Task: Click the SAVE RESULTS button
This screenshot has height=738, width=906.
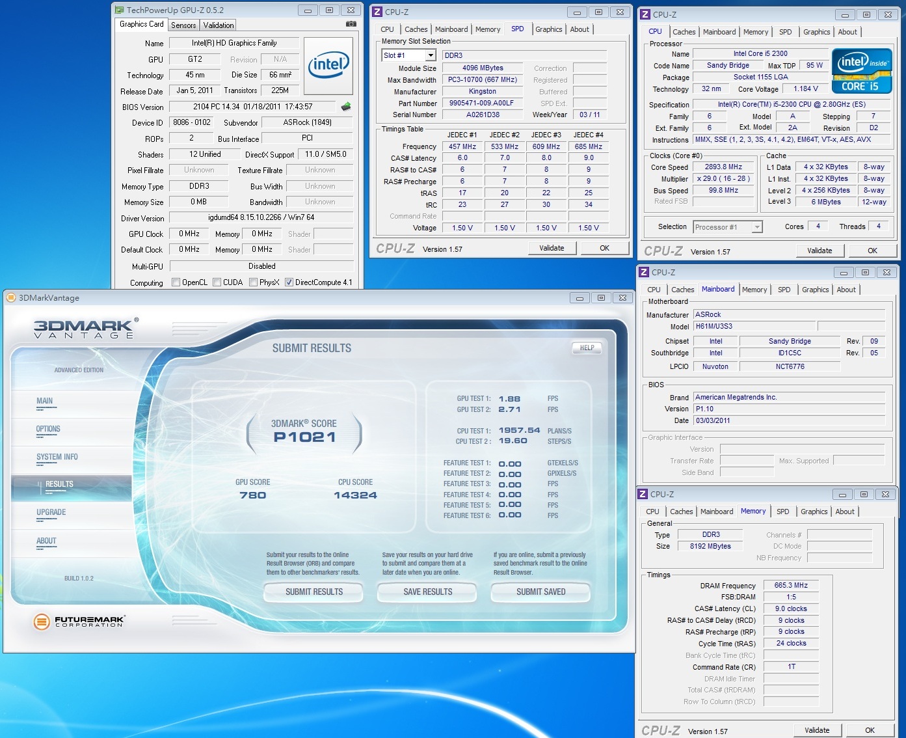Action: pyautogui.click(x=427, y=592)
